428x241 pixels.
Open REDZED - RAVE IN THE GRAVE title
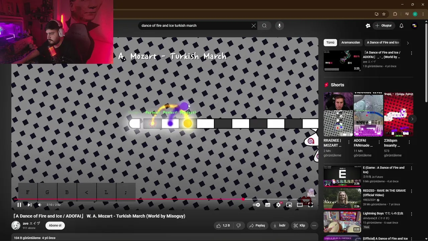click(384, 193)
